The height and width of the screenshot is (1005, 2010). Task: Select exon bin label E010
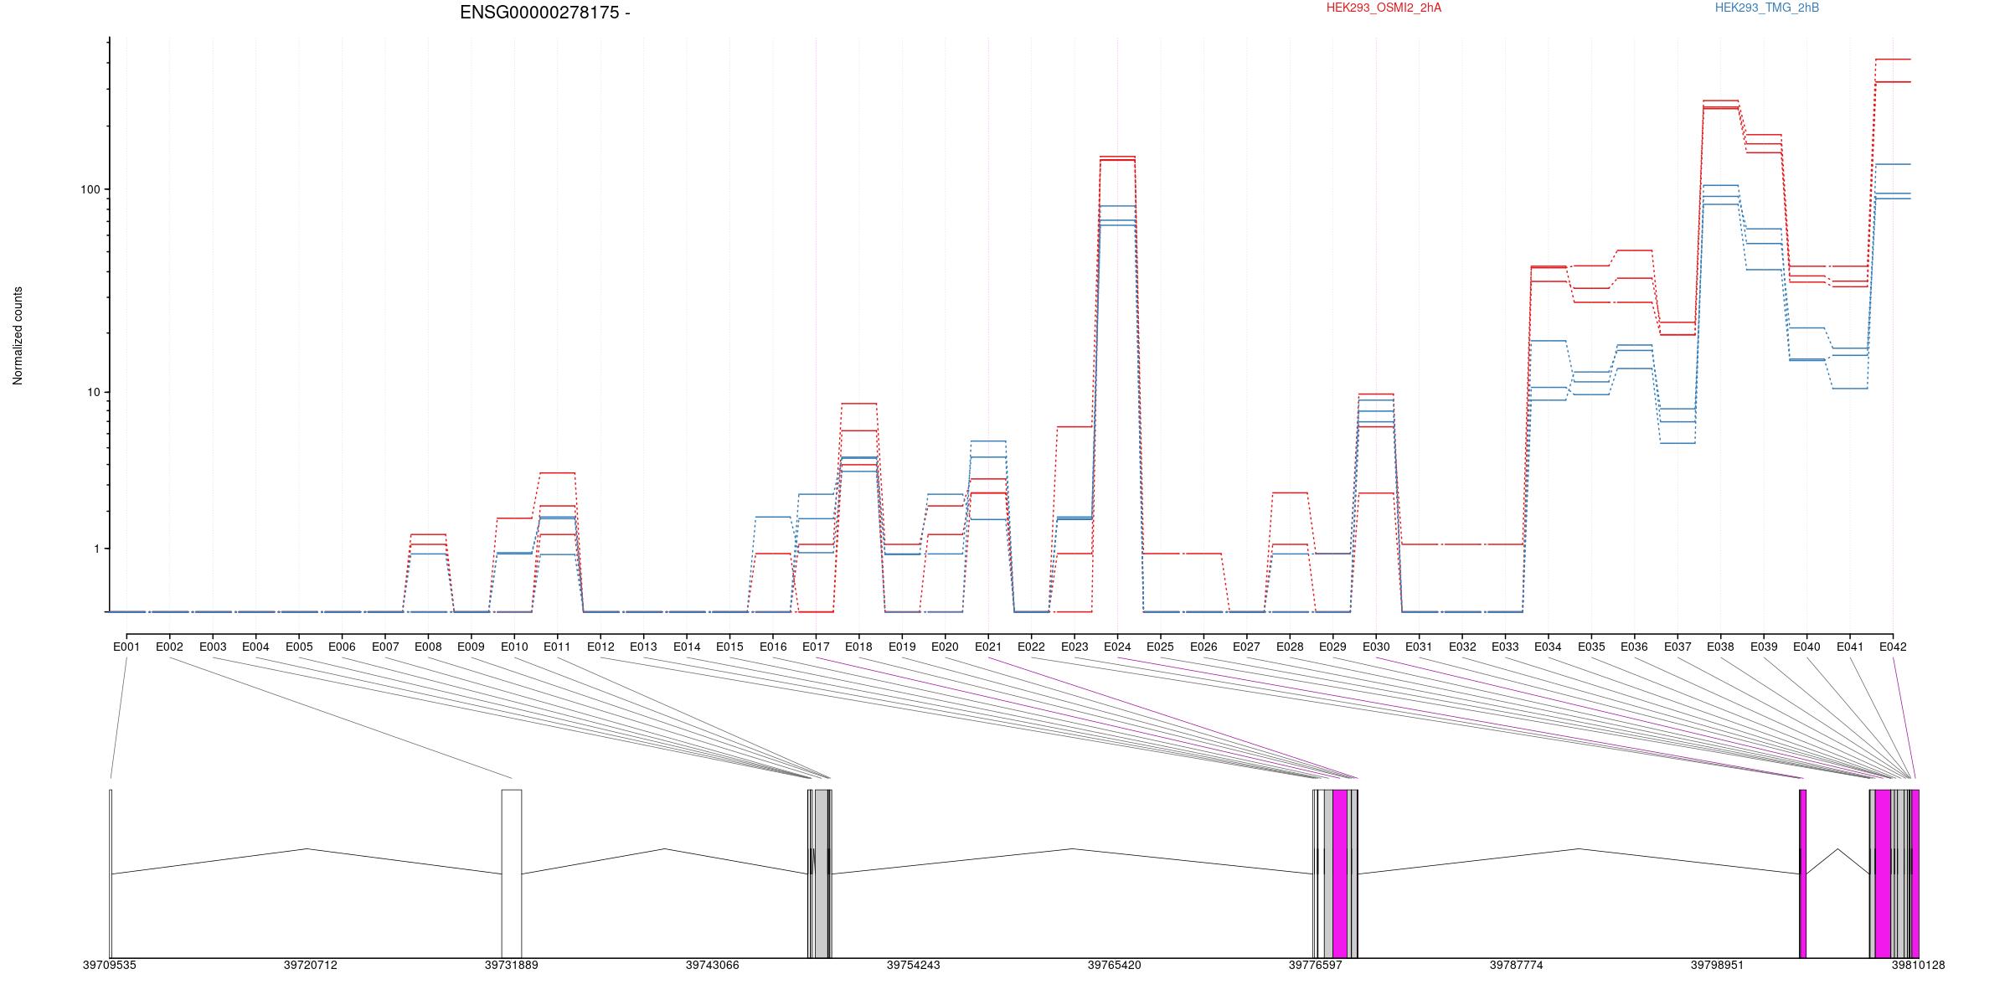[514, 647]
